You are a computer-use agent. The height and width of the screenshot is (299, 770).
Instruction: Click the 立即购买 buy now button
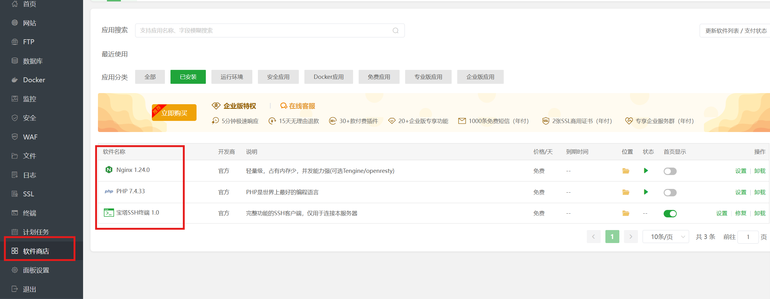pos(174,113)
